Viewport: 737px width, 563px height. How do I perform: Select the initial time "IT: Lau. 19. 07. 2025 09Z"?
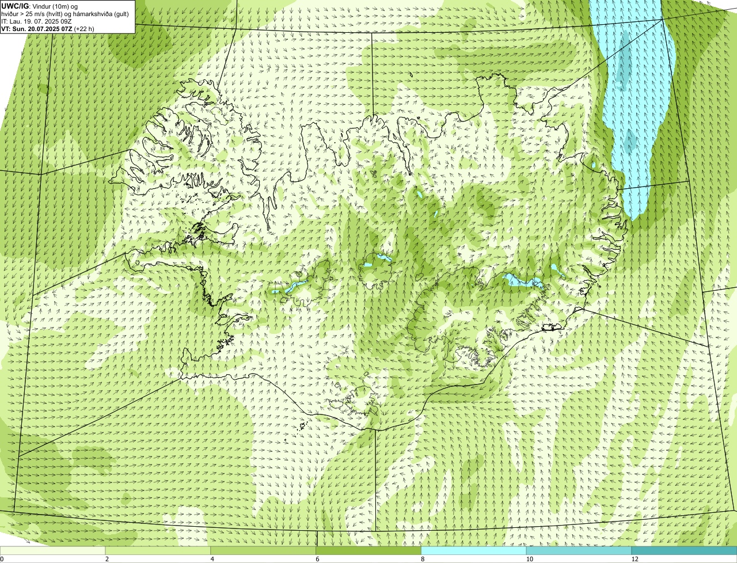[x=36, y=21]
